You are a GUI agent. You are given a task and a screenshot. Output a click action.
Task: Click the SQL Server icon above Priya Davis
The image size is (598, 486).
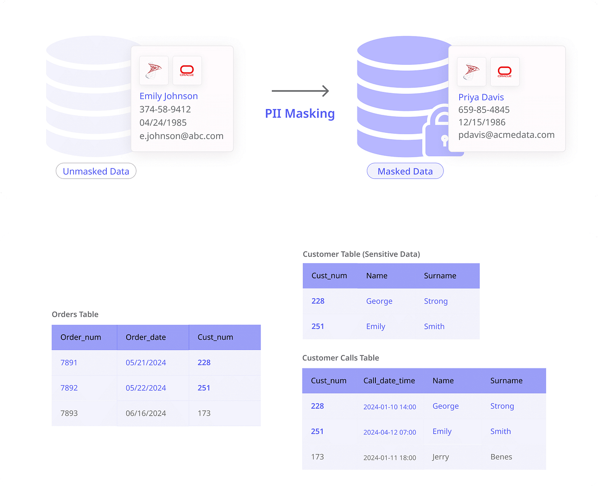(471, 72)
